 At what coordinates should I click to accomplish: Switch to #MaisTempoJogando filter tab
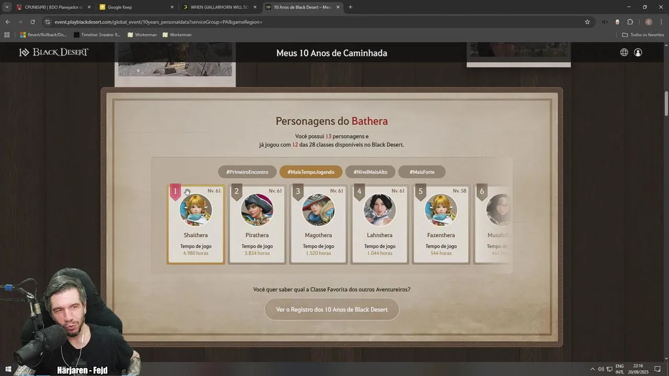(x=311, y=172)
